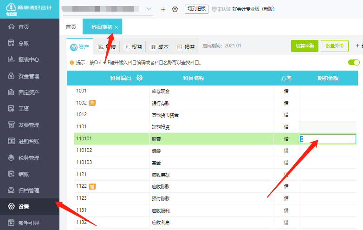
Task: Select account name 应收账款
Action: point(161,186)
